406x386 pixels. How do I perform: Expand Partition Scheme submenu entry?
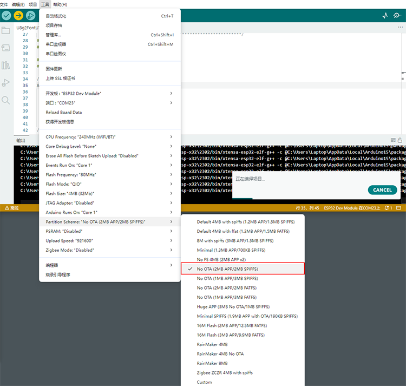click(109, 221)
